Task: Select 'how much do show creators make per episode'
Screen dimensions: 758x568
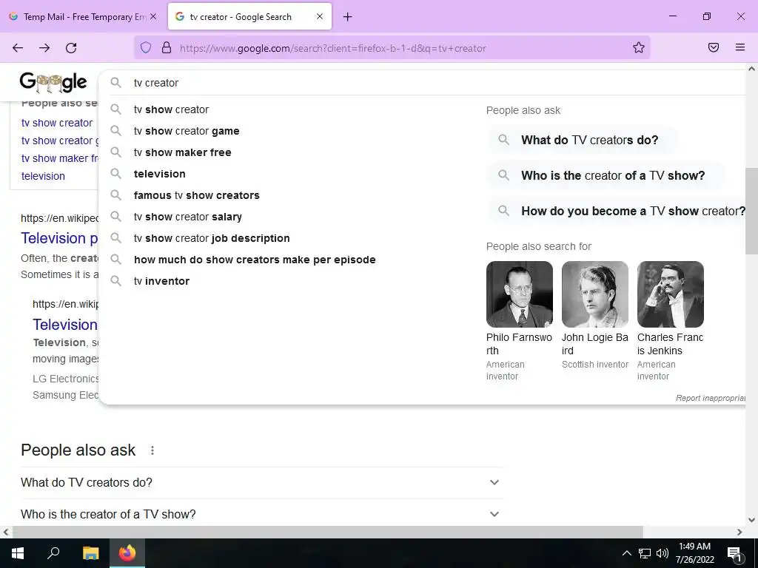Action: (x=255, y=260)
